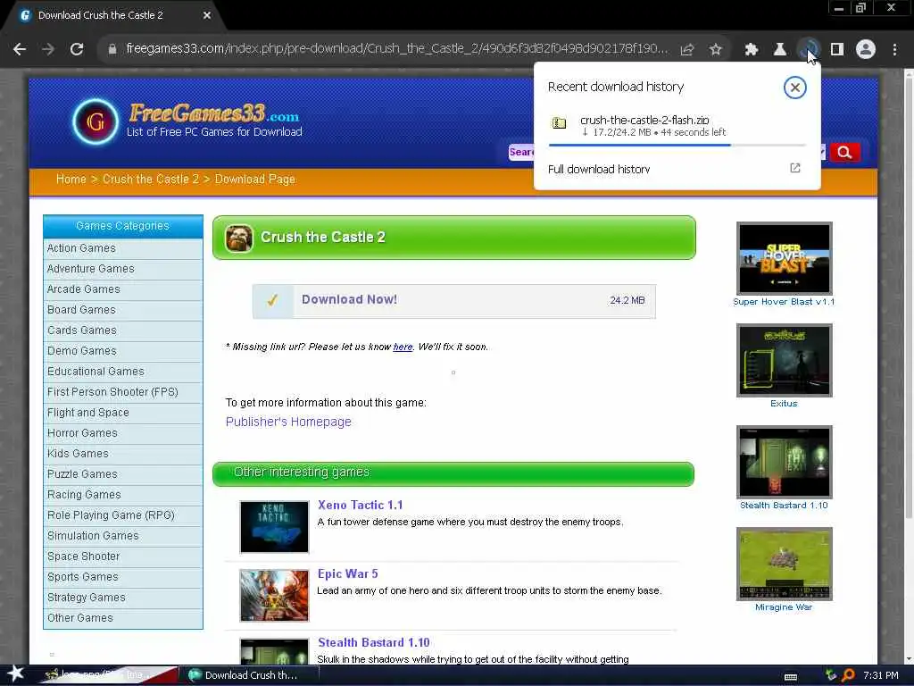Bookmark this page with the star icon
The image size is (914, 686).
pos(716,50)
